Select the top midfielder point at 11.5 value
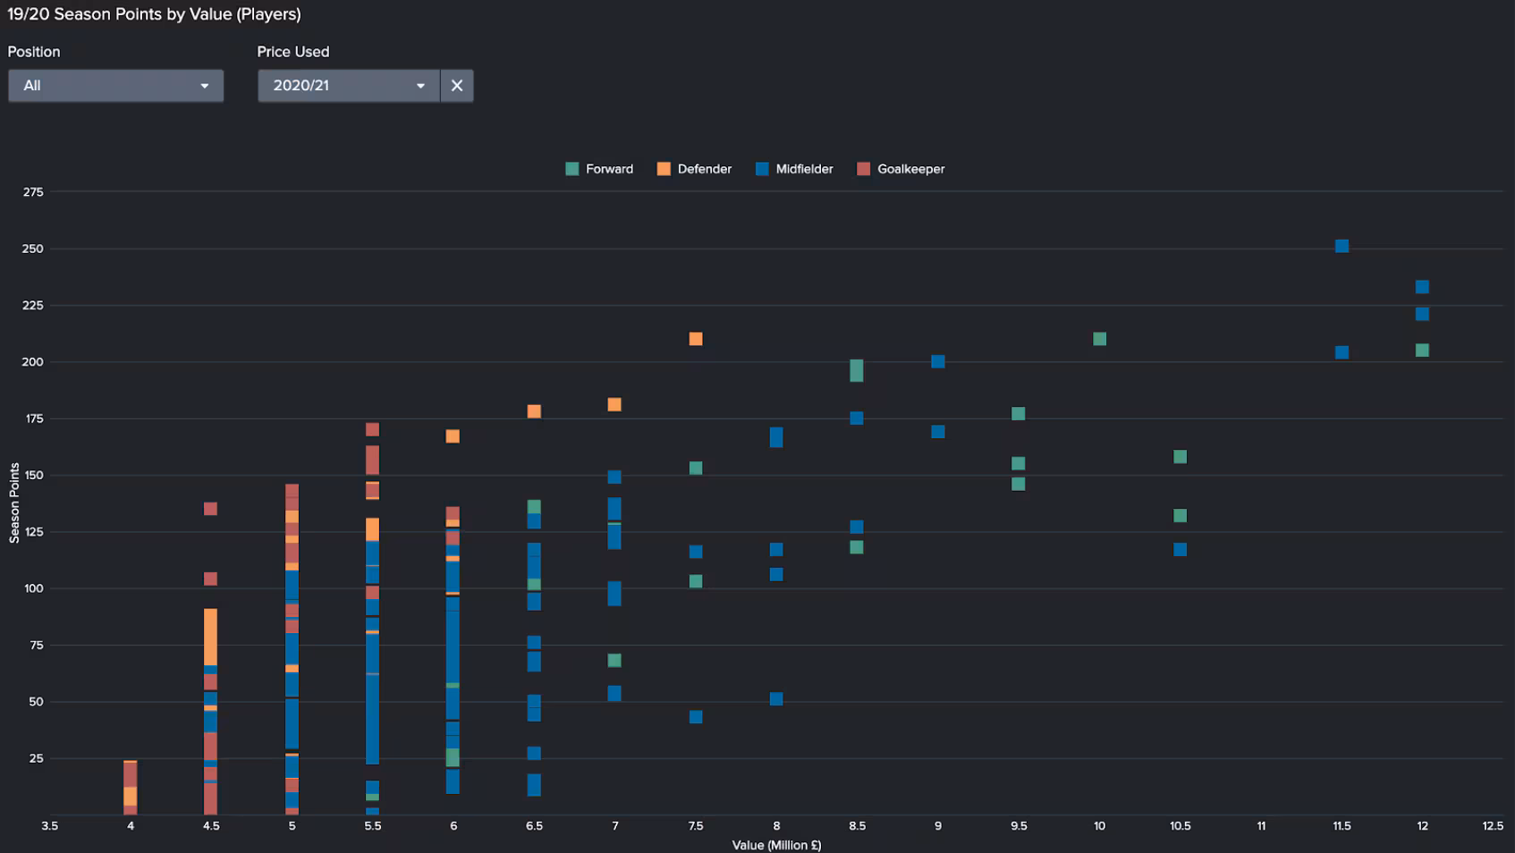The height and width of the screenshot is (853, 1515). [x=1341, y=246]
